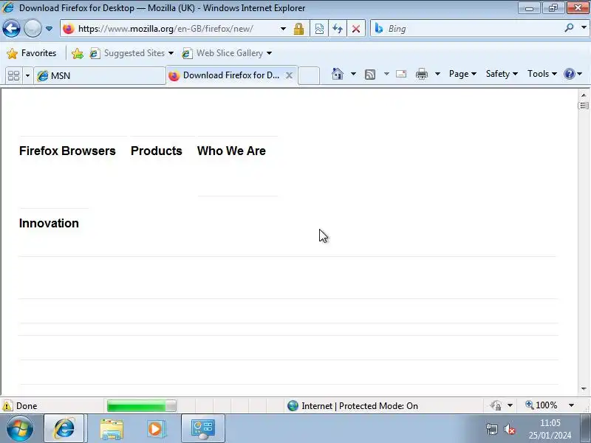Open the Favorites panel
Image resolution: width=591 pixels, height=443 pixels.
32,53
